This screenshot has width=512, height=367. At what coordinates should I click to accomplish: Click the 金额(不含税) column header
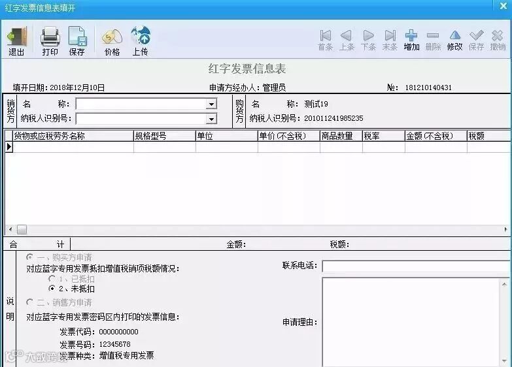(436, 136)
